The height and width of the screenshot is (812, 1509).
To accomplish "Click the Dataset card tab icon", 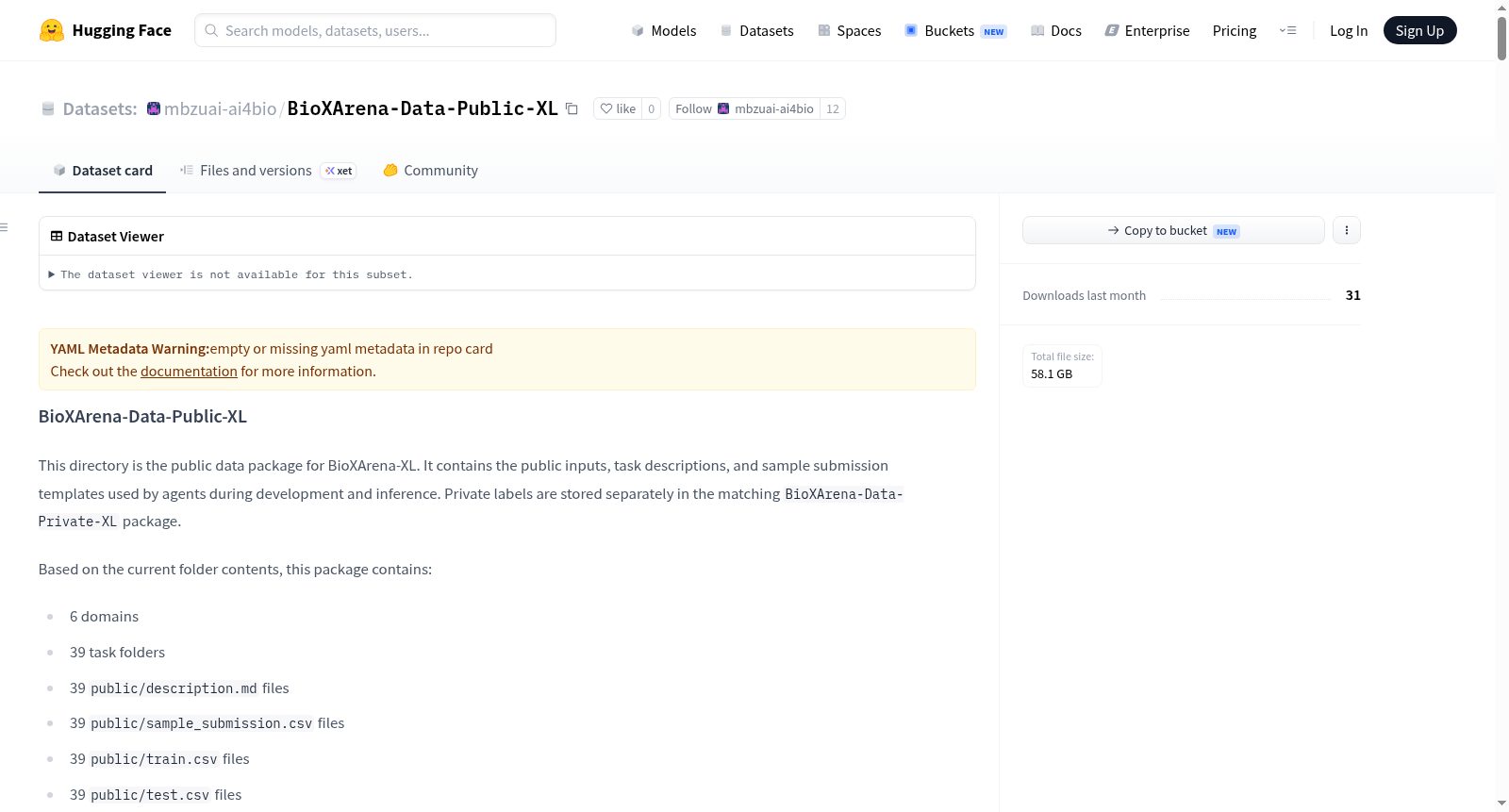I will 59,171.
